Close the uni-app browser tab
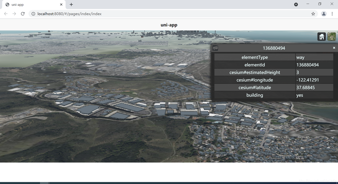338x184 pixels. [x=61, y=4]
